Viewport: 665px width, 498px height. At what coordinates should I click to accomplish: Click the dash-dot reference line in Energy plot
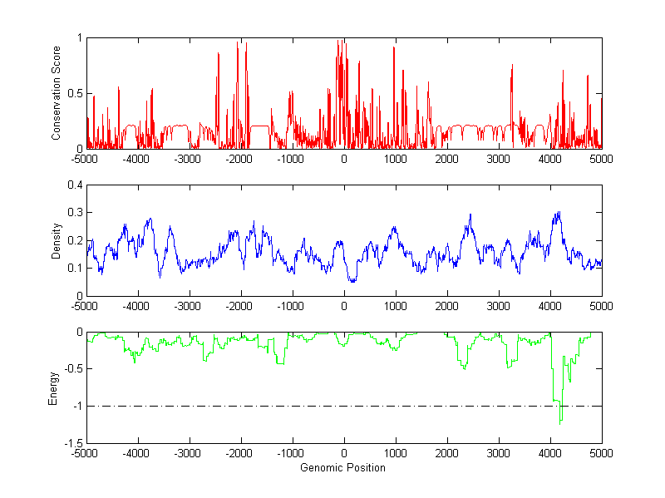(x=249, y=406)
